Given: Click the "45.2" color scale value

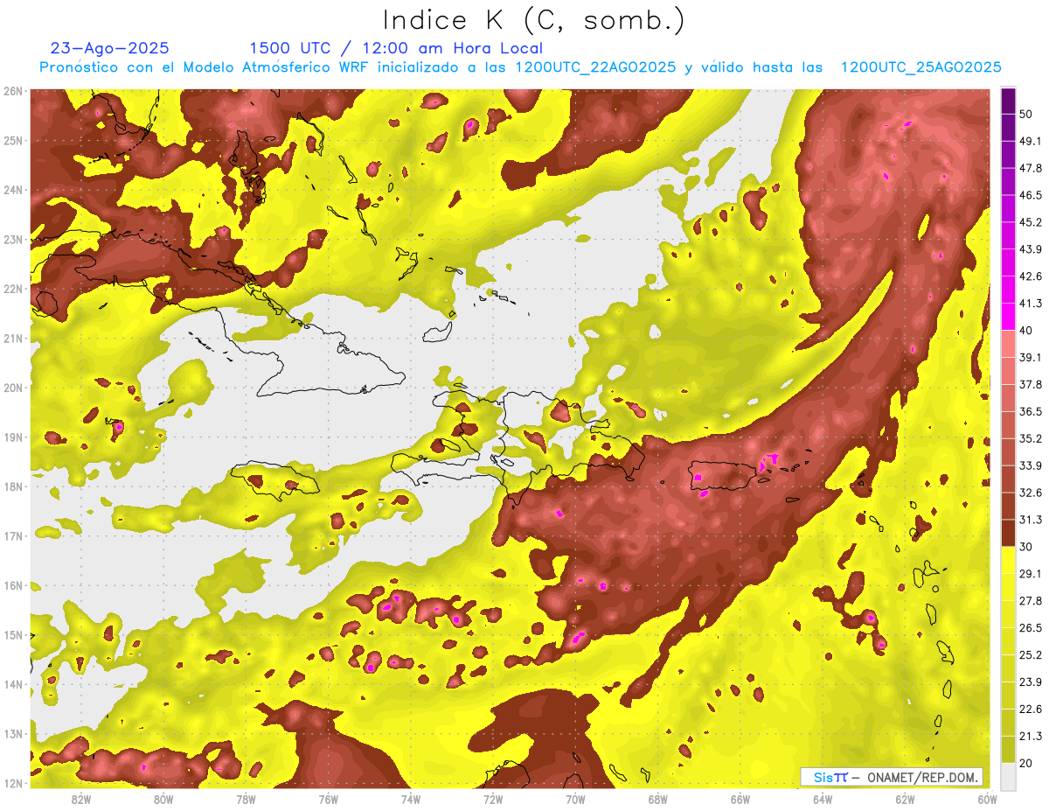Looking at the screenshot, I should tap(1031, 222).
